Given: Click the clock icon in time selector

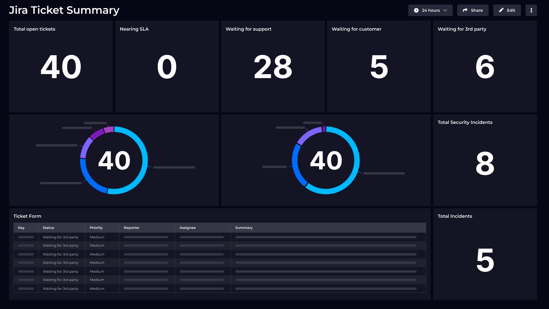Looking at the screenshot, I should (x=416, y=10).
